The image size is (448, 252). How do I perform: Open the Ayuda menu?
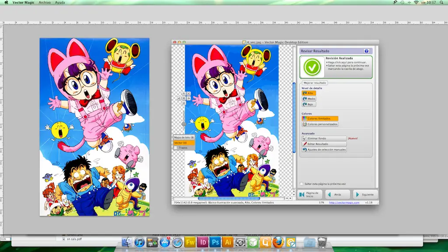click(59, 2)
